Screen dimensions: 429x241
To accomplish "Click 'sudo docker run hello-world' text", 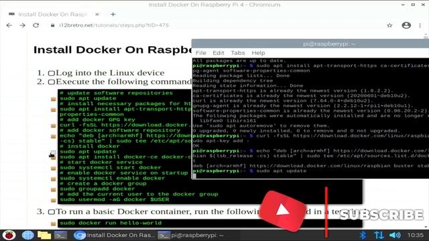I will (111, 223).
